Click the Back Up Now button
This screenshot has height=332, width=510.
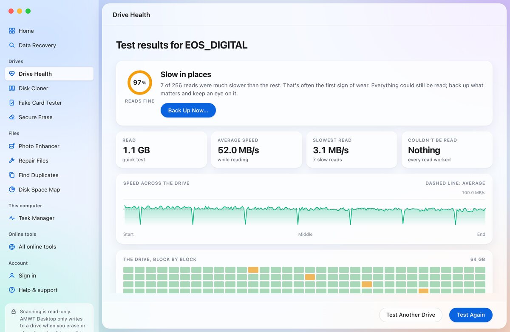(x=188, y=110)
